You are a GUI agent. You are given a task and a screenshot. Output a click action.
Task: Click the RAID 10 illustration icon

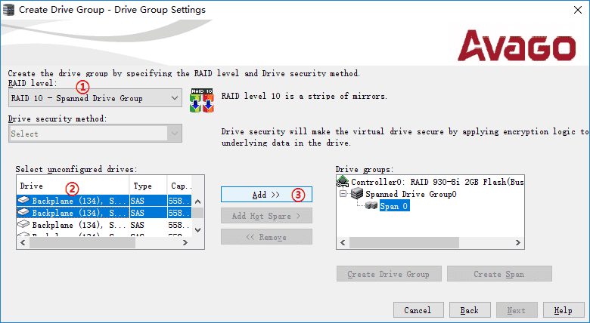(x=202, y=100)
